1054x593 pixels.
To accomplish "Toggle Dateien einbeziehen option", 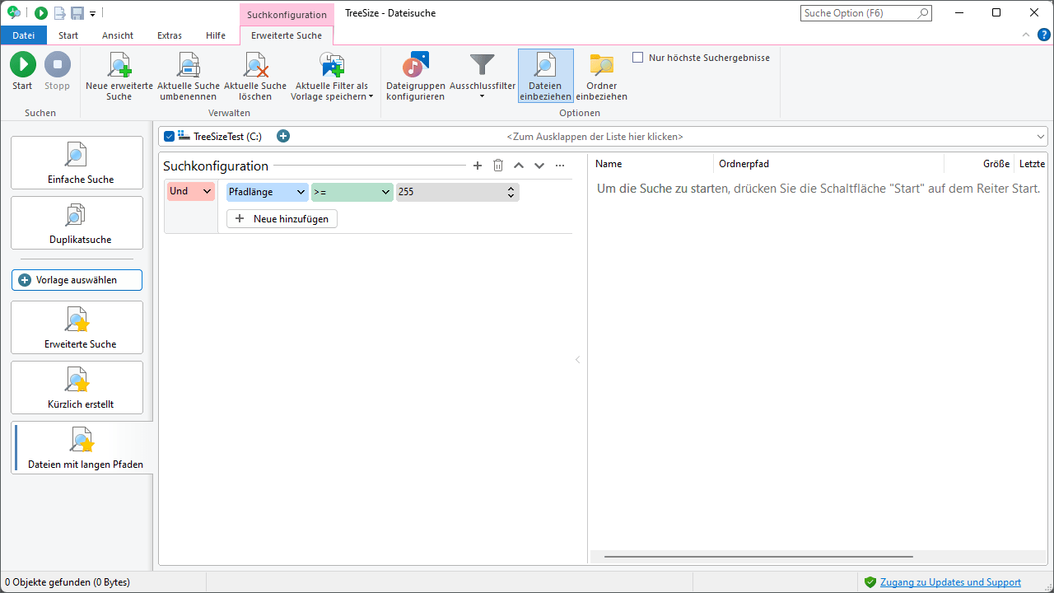I will point(545,76).
